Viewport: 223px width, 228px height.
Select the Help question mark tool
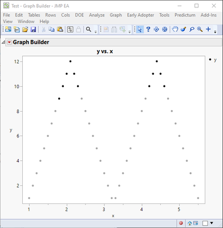pos(148,30)
